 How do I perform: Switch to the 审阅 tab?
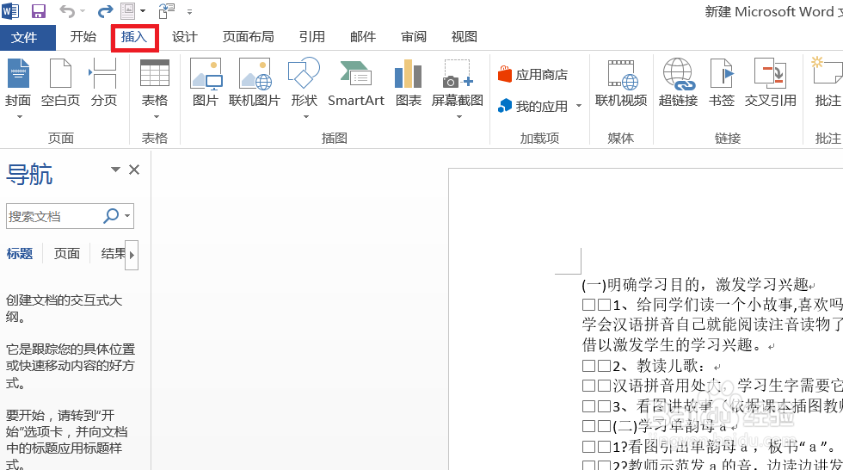point(414,36)
